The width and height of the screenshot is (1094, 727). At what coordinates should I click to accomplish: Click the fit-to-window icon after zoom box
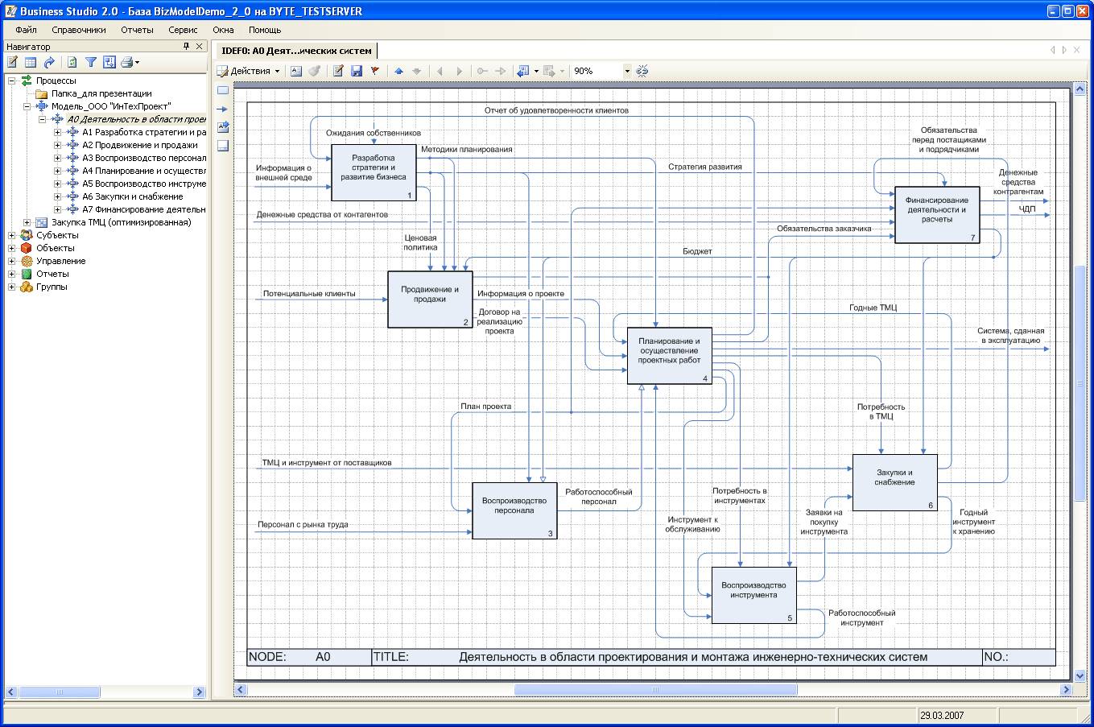point(642,71)
